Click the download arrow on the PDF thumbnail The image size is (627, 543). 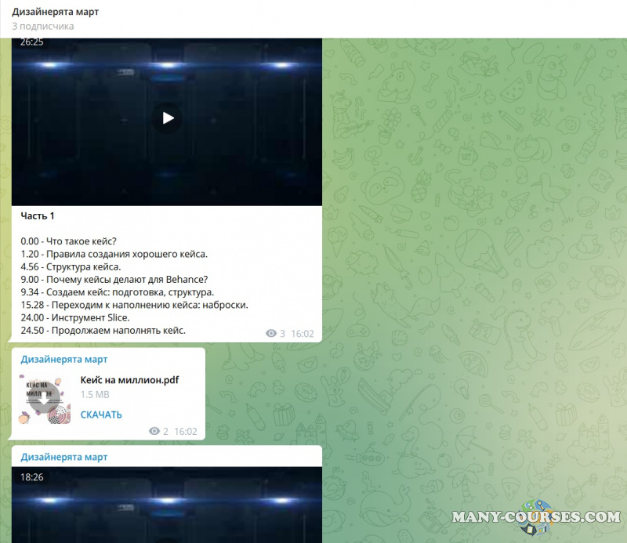pyautogui.click(x=45, y=400)
